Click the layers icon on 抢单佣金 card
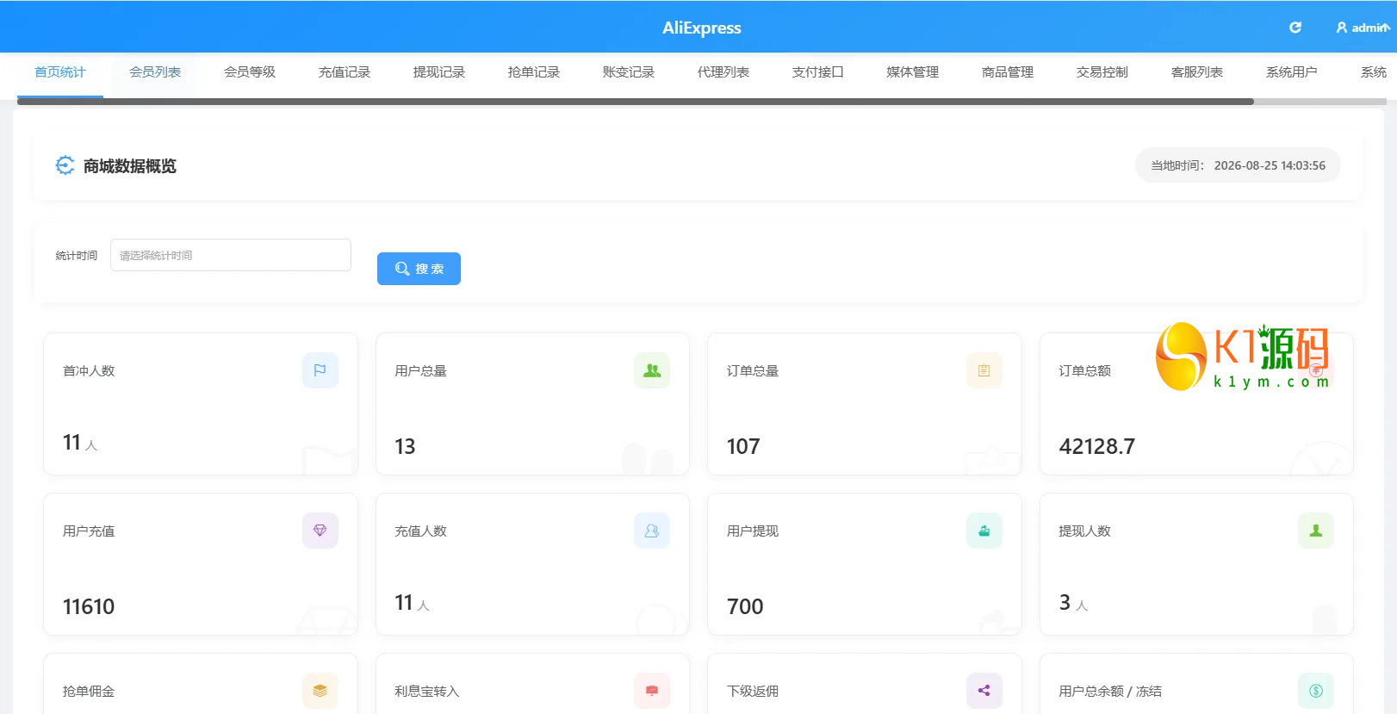This screenshot has height=714, width=1397. [320, 691]
